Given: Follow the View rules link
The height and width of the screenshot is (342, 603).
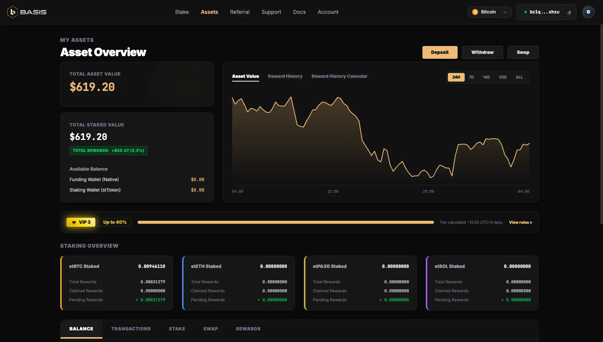Looking at the screenshot, I should pyautogui.click(x=520, y=222).
